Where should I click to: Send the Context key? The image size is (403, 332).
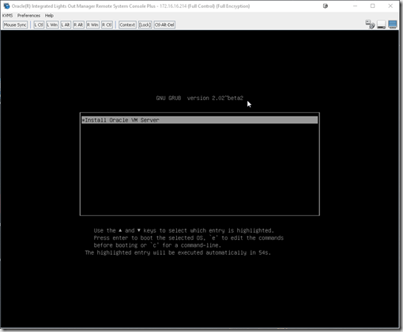click(x=127, y=24)
